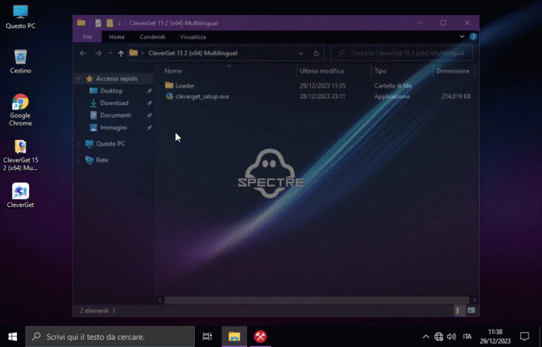Sort by Dimensione column header

[x=453, y=71]
